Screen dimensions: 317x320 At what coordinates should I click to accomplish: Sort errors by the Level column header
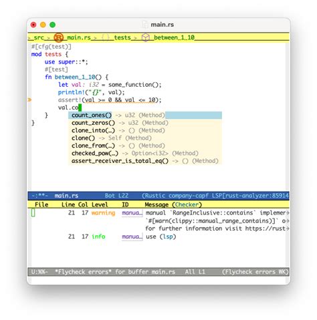click(x=100, y=204)
